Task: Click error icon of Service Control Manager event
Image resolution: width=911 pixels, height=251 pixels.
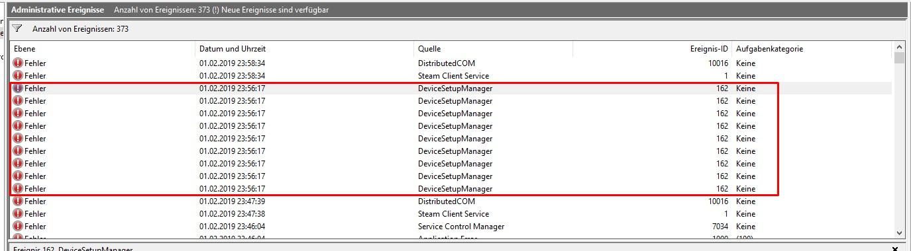Action: (18, 227)
